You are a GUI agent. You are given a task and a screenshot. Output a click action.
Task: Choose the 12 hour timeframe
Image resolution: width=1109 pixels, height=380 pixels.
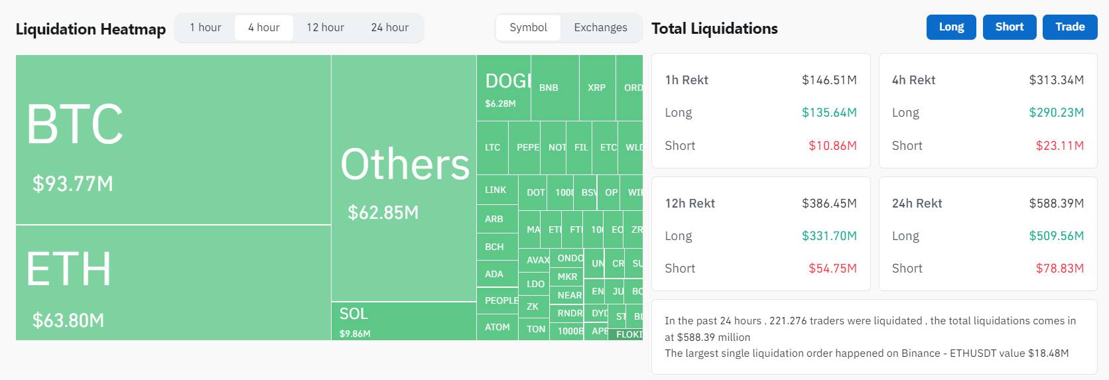pos(325,28)
